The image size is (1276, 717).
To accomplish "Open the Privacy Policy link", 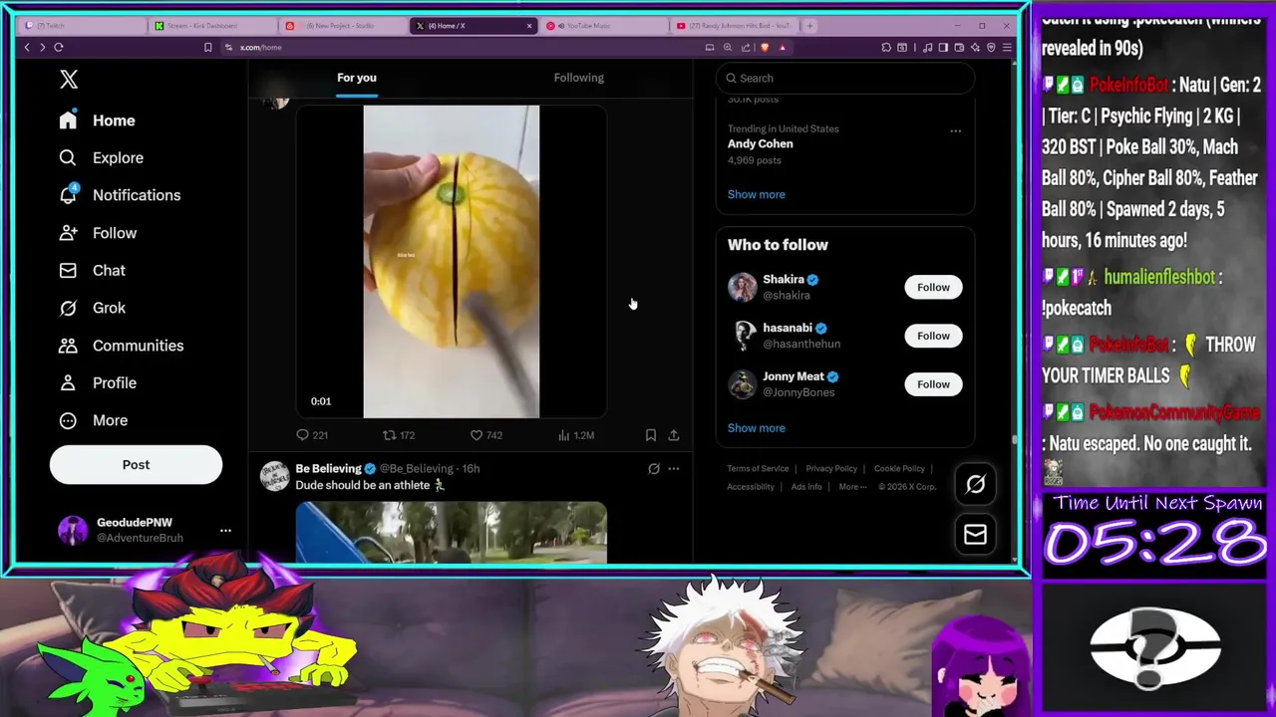I will [x=831, y=468].
